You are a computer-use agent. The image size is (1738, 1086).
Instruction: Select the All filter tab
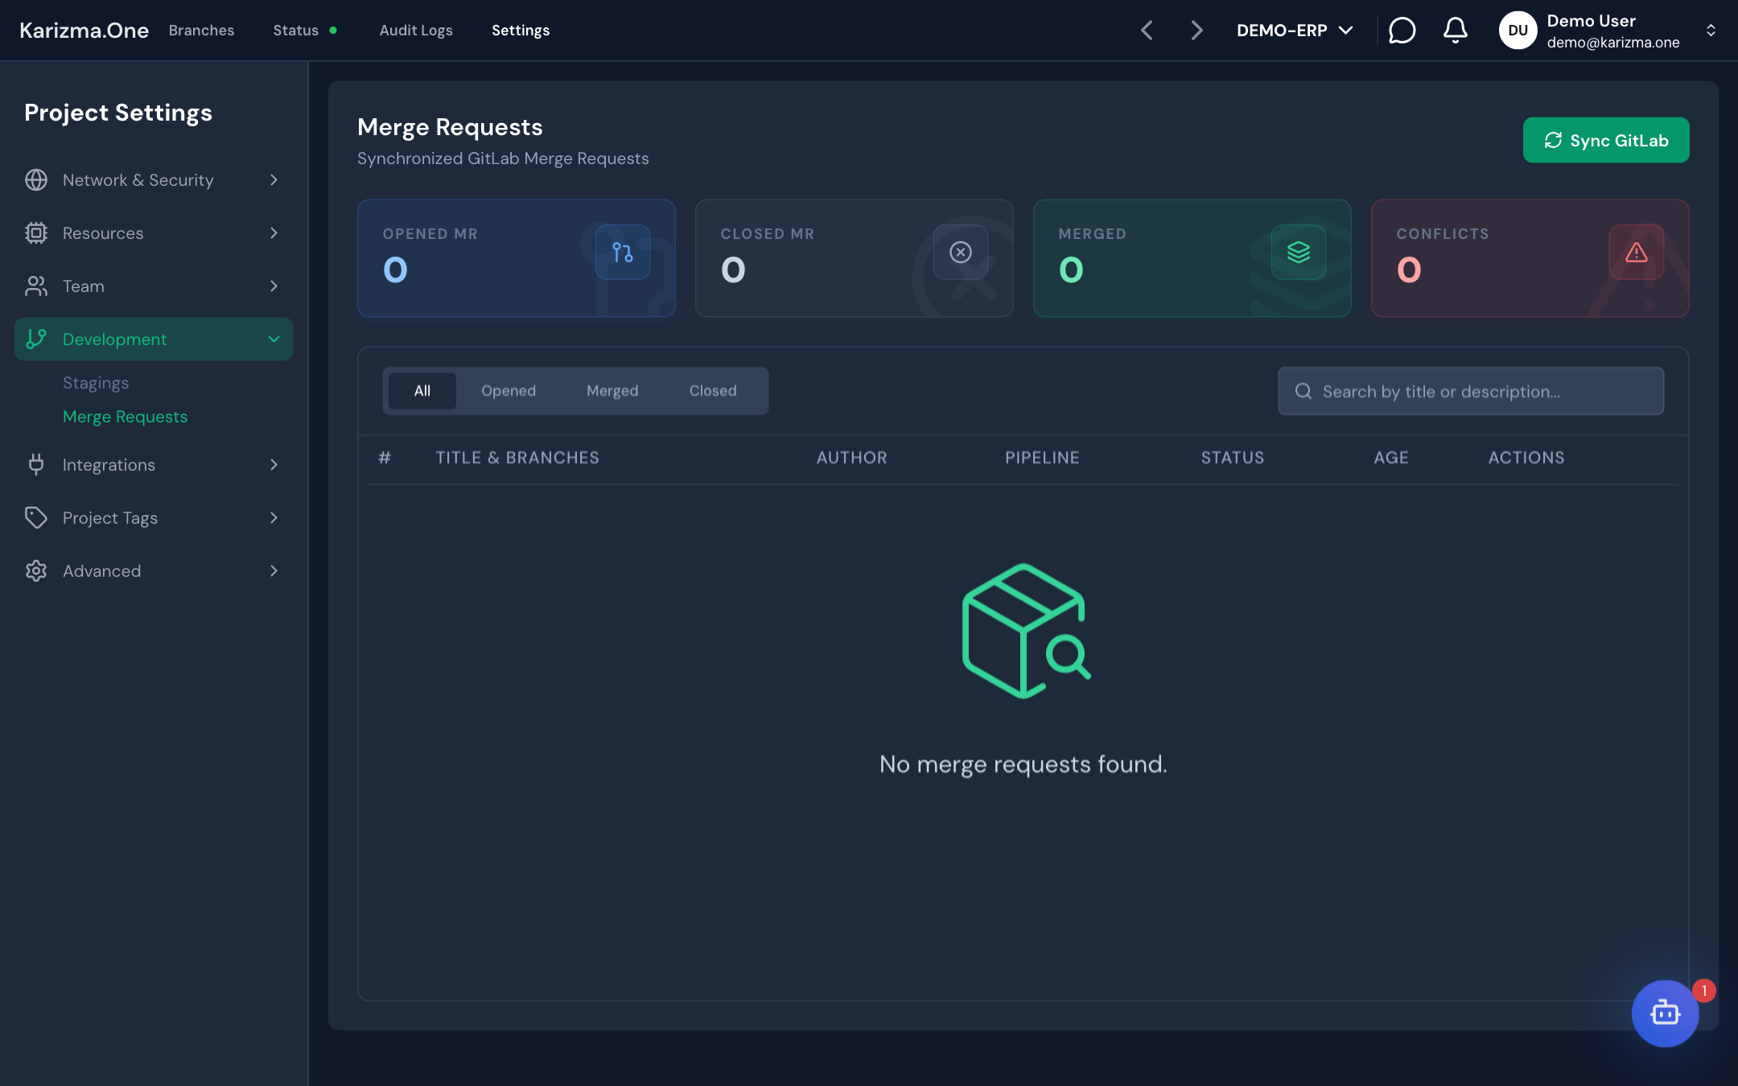coord(422,391)
